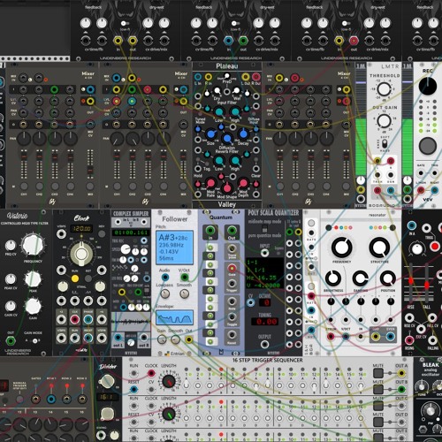
Task: Click the yellow Out jack on Follower
Action: pos(189,339)
